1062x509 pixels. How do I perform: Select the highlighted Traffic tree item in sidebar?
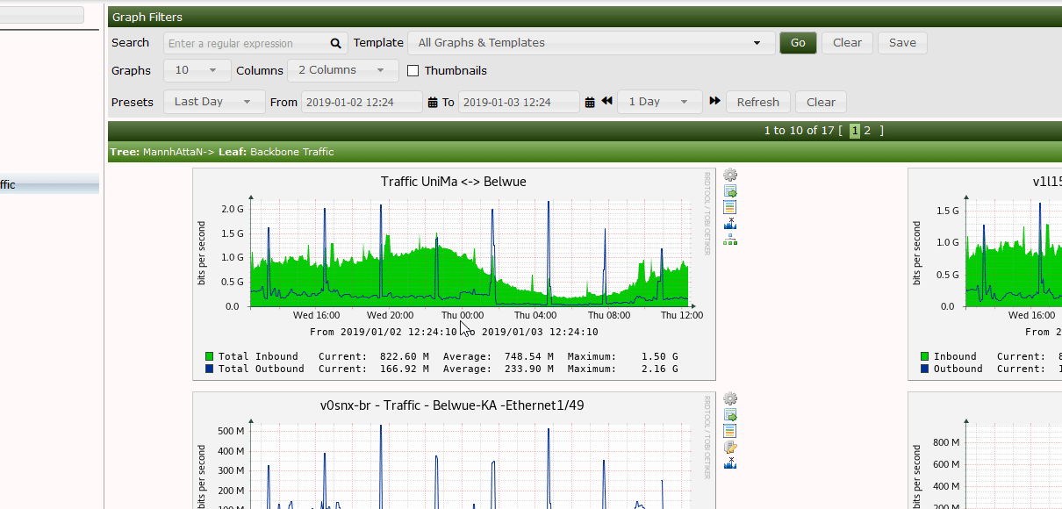click(x=49, y=185)
